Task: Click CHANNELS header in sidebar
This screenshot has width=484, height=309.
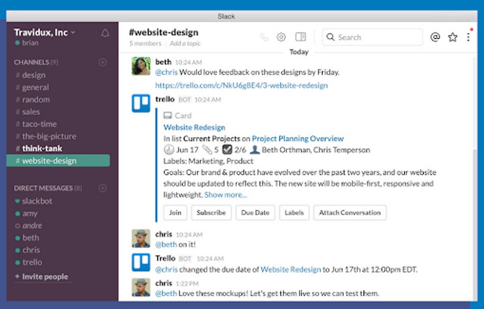Action: pyautogui.click(x=36, y=62)
